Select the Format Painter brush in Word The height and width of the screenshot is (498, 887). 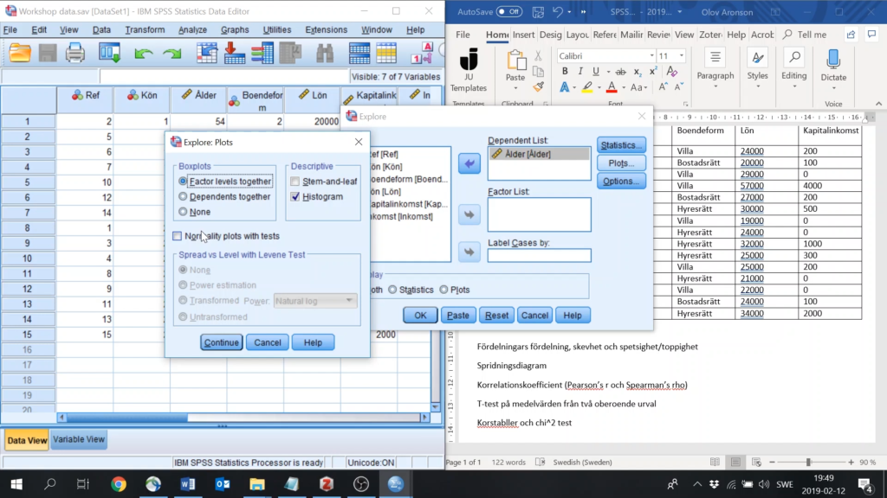pos(538,87)
